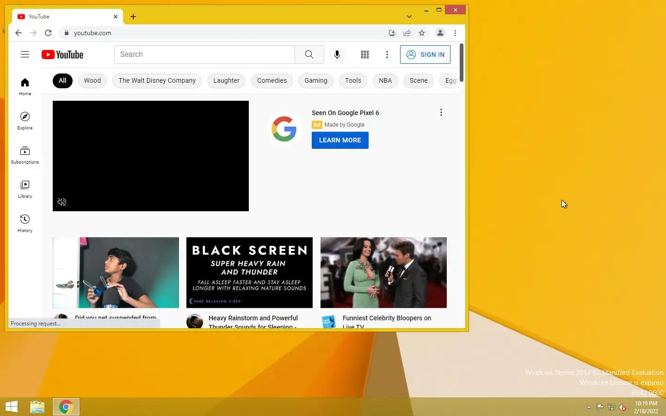Click the rainstorm video channel avatar
Viewport: 666px width, 416px height.
tap(195, 321)
